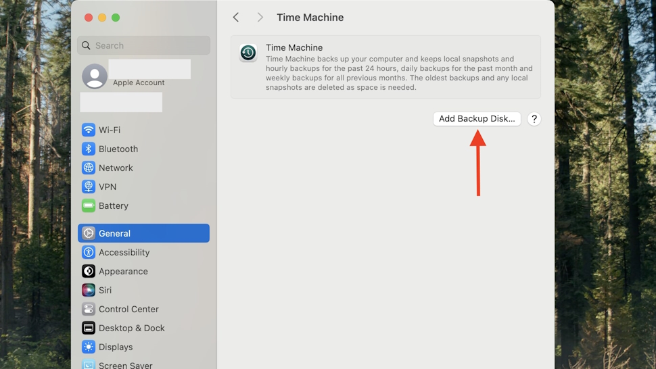
Task: Open Screen Saver label in sidebar
Action: coord(126,365)
